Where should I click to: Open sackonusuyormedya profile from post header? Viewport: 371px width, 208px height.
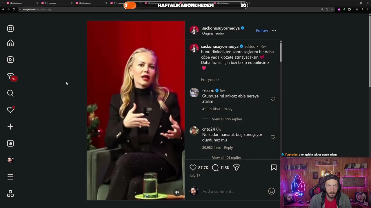[221, 28]
